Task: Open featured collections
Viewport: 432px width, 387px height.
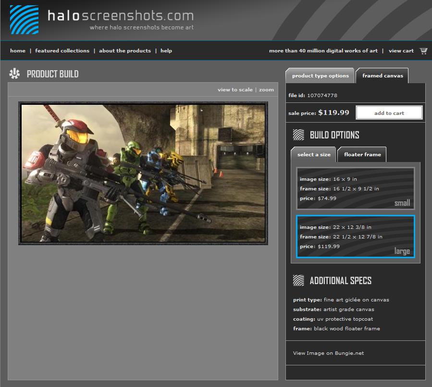Action: pyautogui.click(x=62, y=50)
